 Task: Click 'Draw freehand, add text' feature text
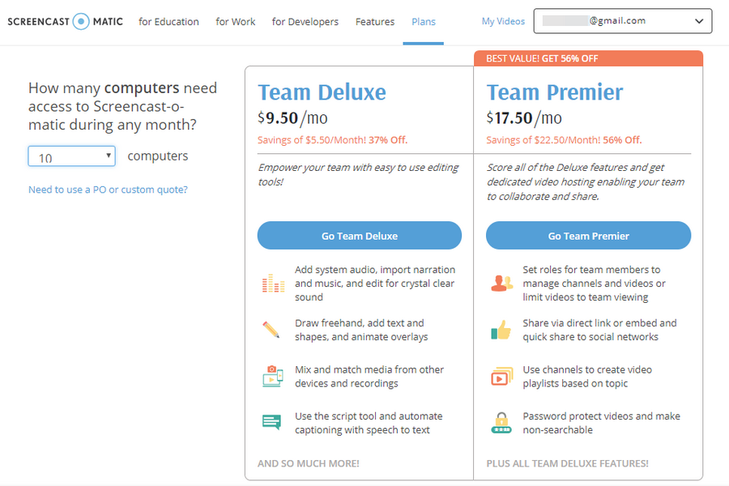tap(361, 330)
